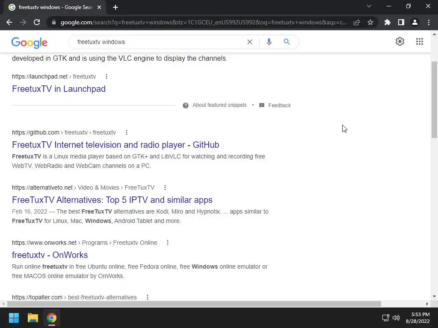Open freetuxtv - OnWorks result link
The image size is (438, 328).
tap(50, 255)
